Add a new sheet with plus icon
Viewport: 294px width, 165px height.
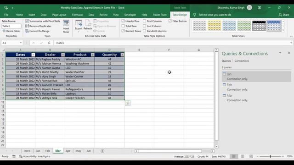(102, 151)
